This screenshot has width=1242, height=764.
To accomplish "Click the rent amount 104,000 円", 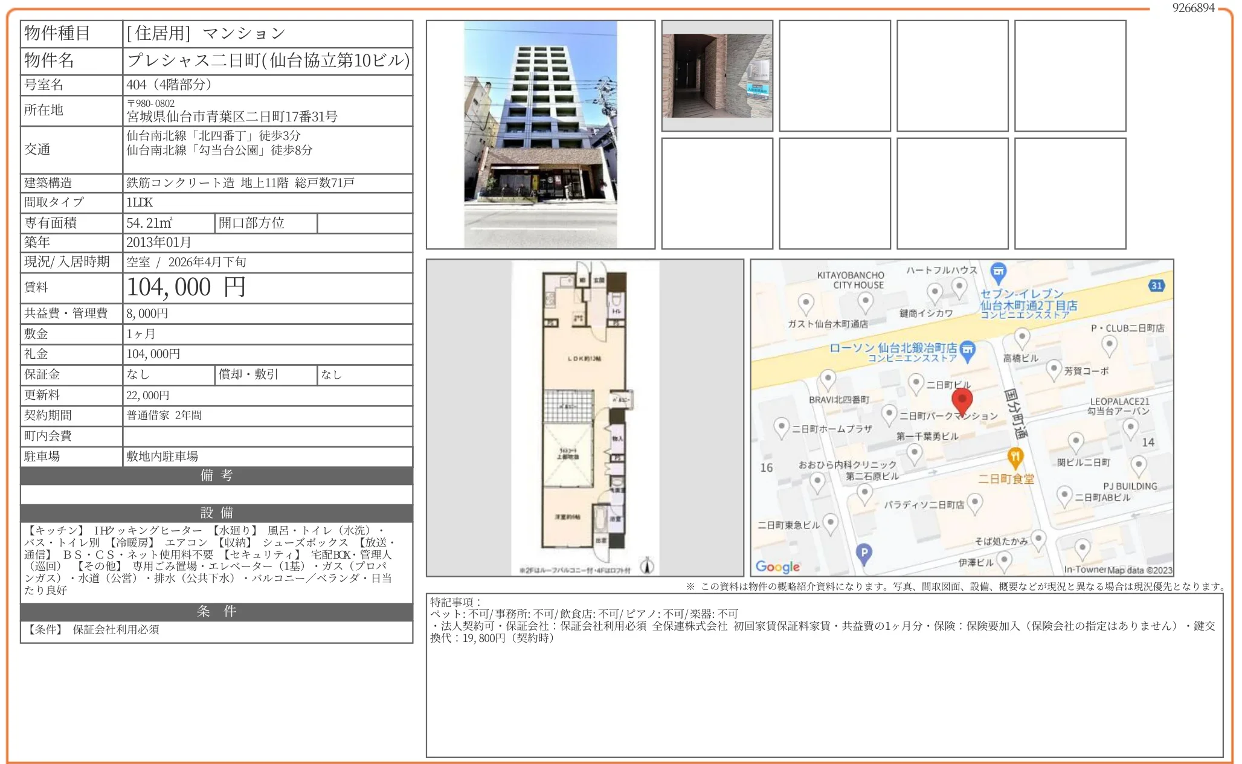I will 186,287.
